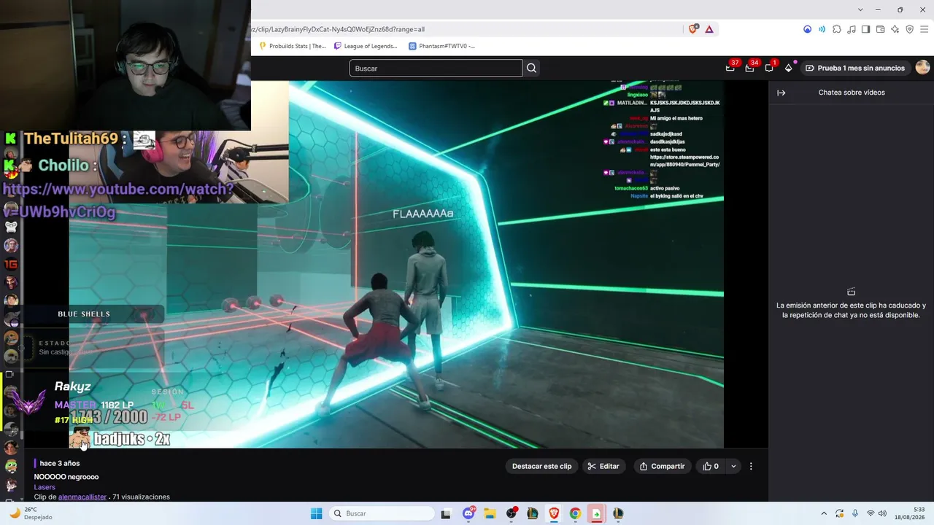
Task: Expand the dropdown arrow next to like
Action: (x=733, y=467)
